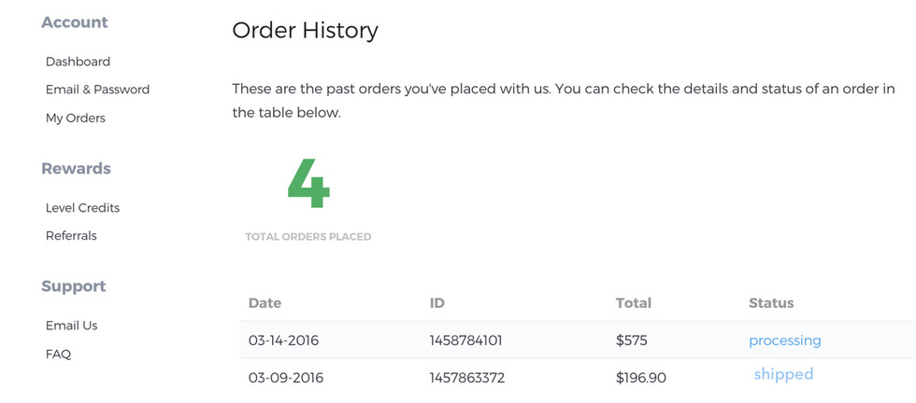Open the Referrals page

[x=71, y=236]
